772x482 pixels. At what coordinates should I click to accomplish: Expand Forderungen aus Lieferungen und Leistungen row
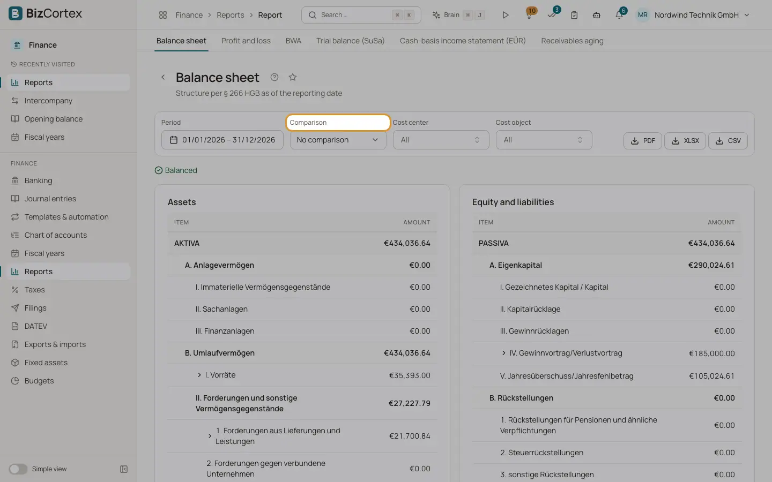pos(210,436)
